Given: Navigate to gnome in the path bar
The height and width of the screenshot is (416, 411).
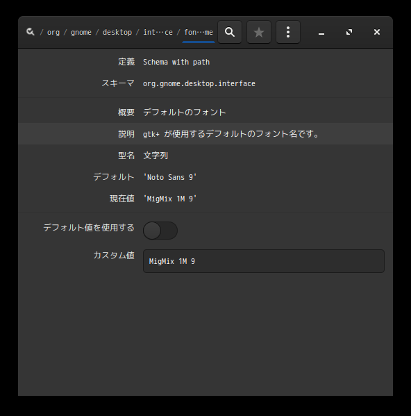Looking at the screenshot, I should pos(81,33).
